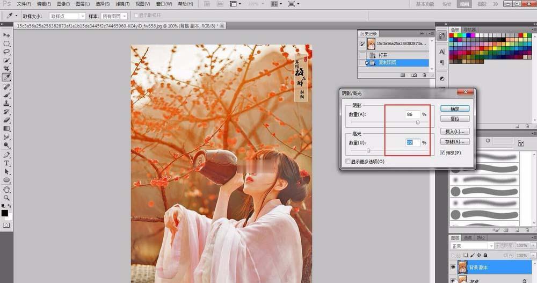Switch to the 通道 channels tab

click(x=468, y=237)
